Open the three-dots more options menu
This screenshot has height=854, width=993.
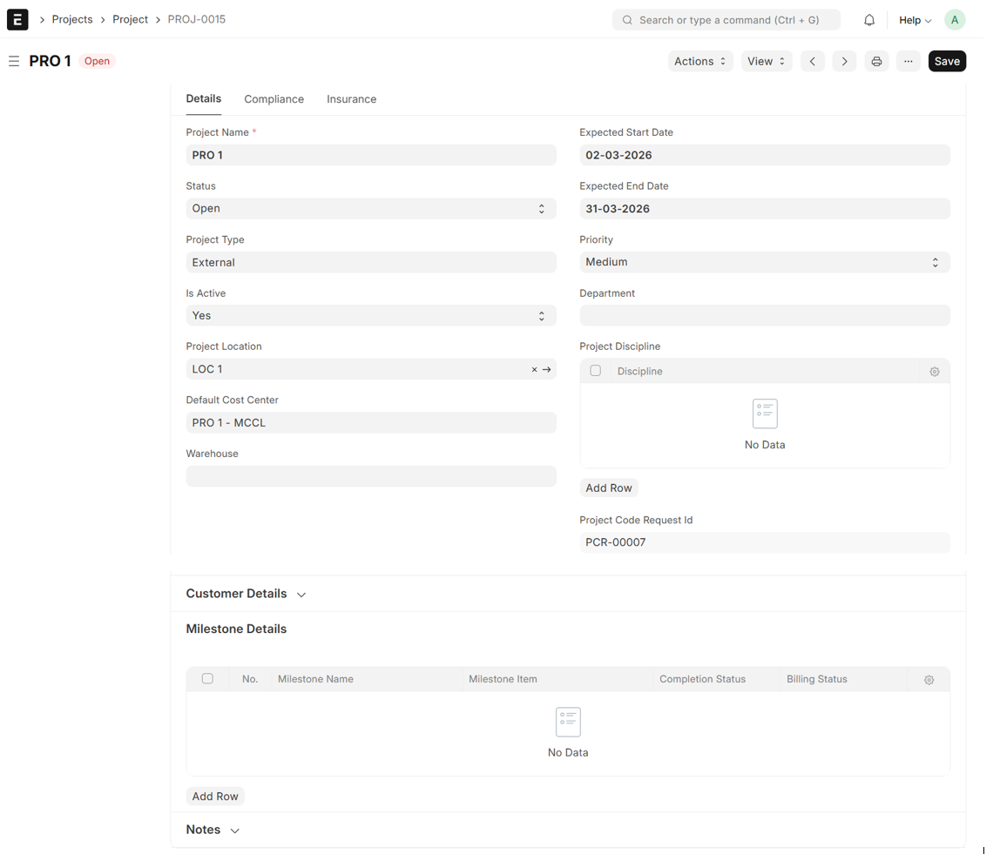908,61
